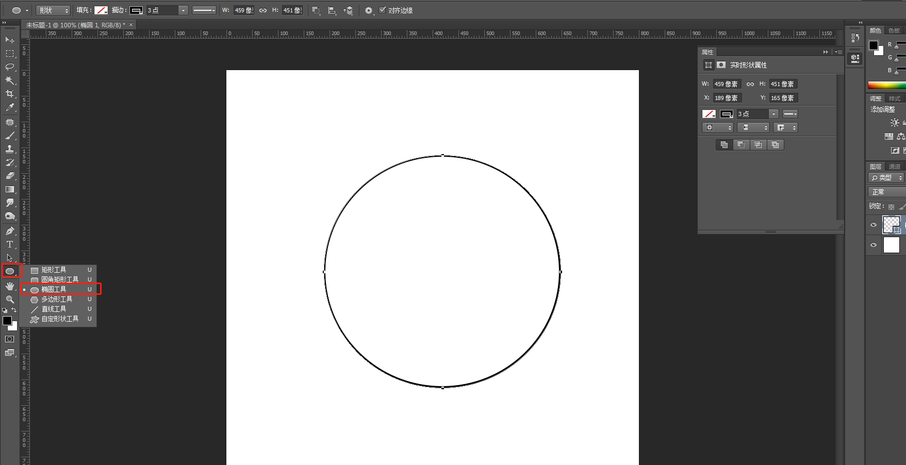Open the 类型 layer filter dropdown
Screen dimensions: 906x465
[x=886, y=177]
